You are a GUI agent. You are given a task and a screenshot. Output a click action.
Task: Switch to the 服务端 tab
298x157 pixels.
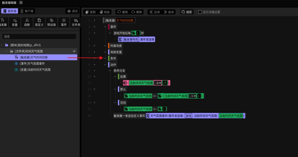pyautogui.click(x=10, y=11)
